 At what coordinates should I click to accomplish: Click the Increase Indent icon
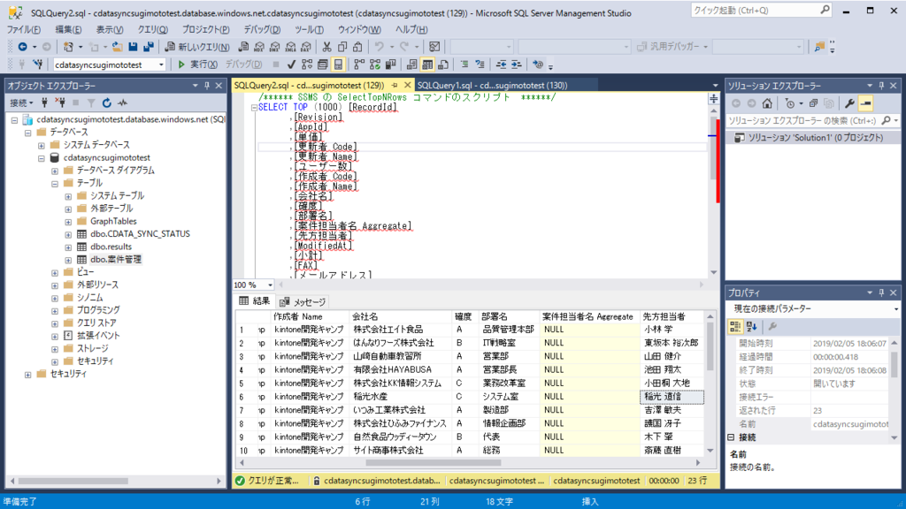(516, 65)
